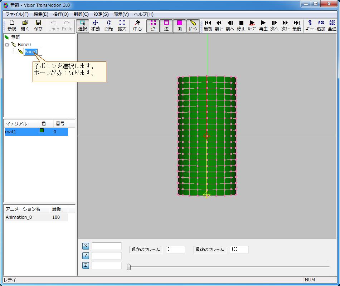Collapse the Bone0 tree node
Viewport: 340px width, 286px height.
[7, 45]
